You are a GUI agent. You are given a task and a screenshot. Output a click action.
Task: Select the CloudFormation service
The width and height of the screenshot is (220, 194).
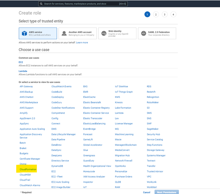click(x=28, y=169)
